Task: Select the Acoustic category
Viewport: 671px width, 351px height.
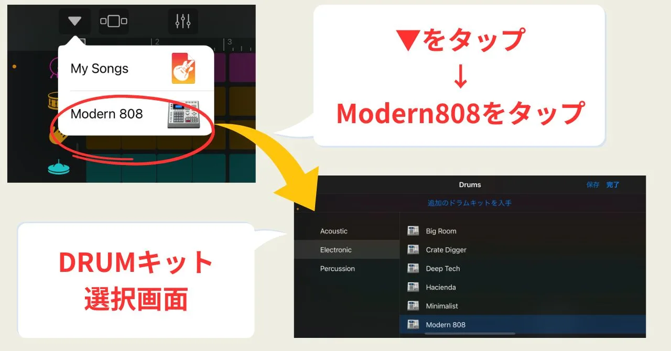Action: tap(347, 231)
